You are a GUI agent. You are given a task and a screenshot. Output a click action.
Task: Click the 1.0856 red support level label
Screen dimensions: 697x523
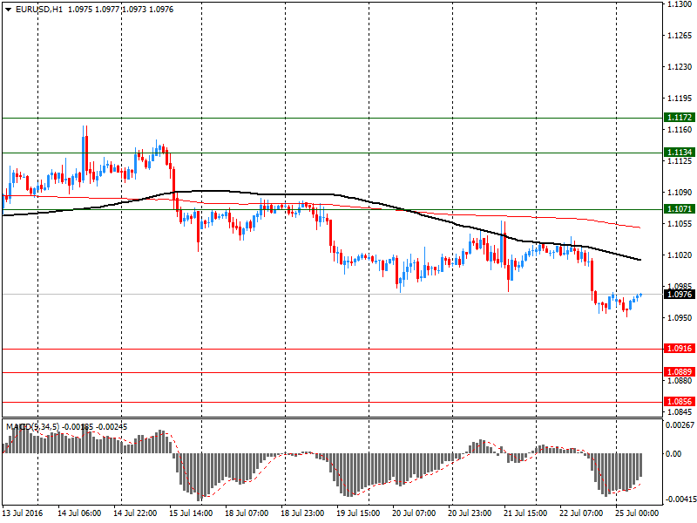tap(680, 402)
